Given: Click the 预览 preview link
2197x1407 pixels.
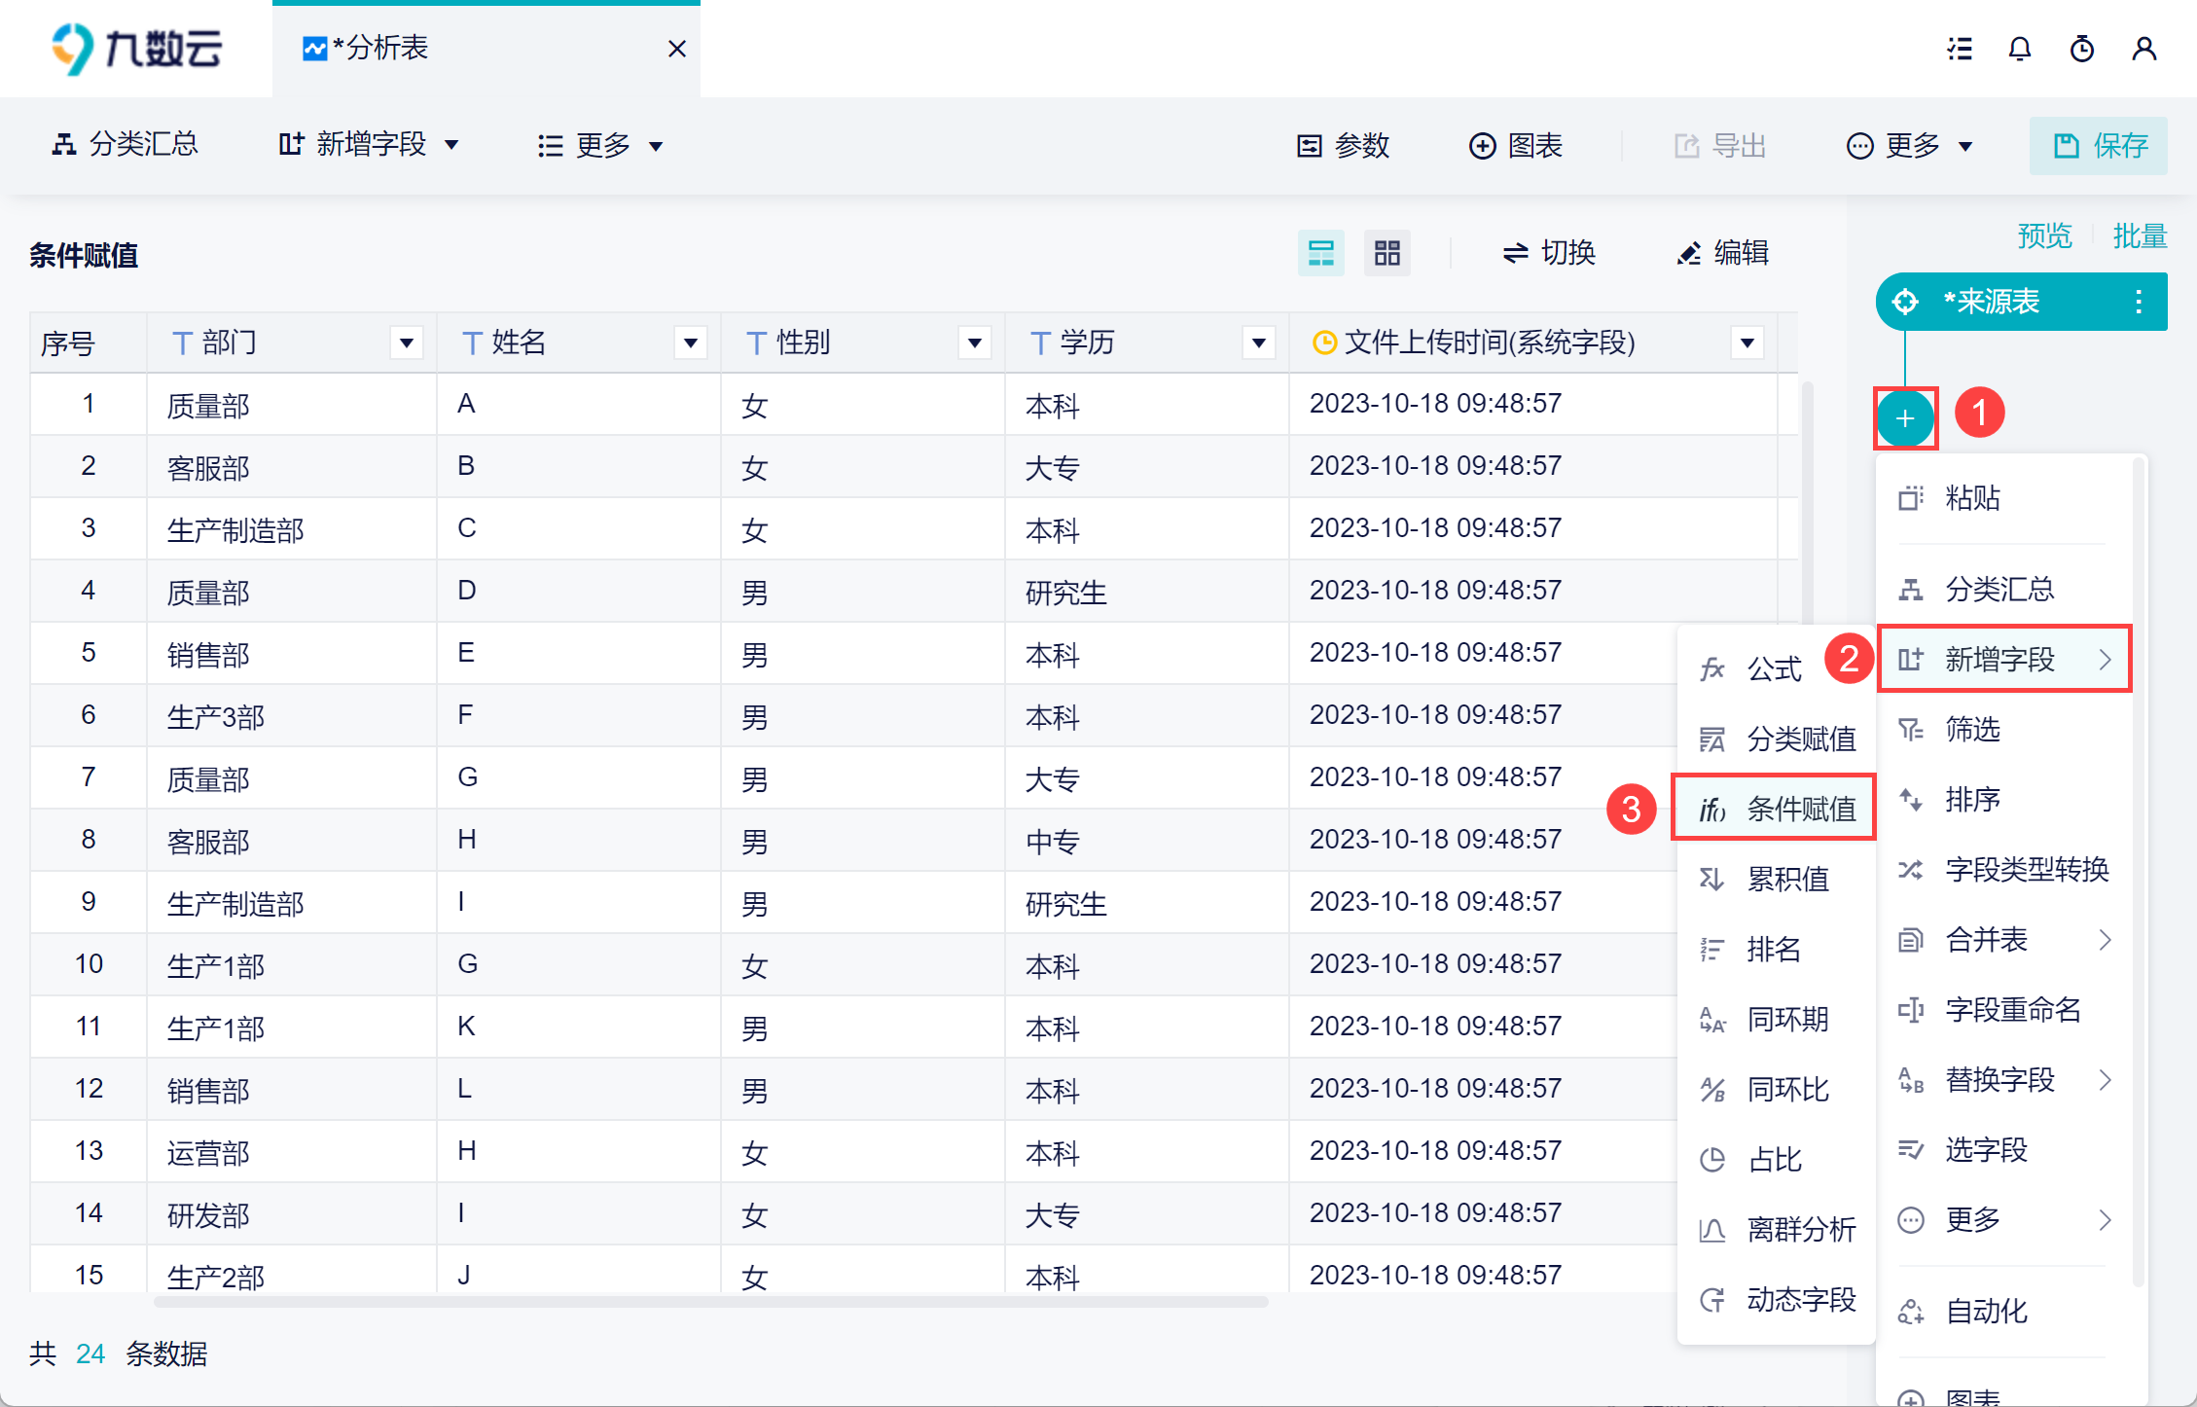Looking at the screenshot, I should 2044,235.
